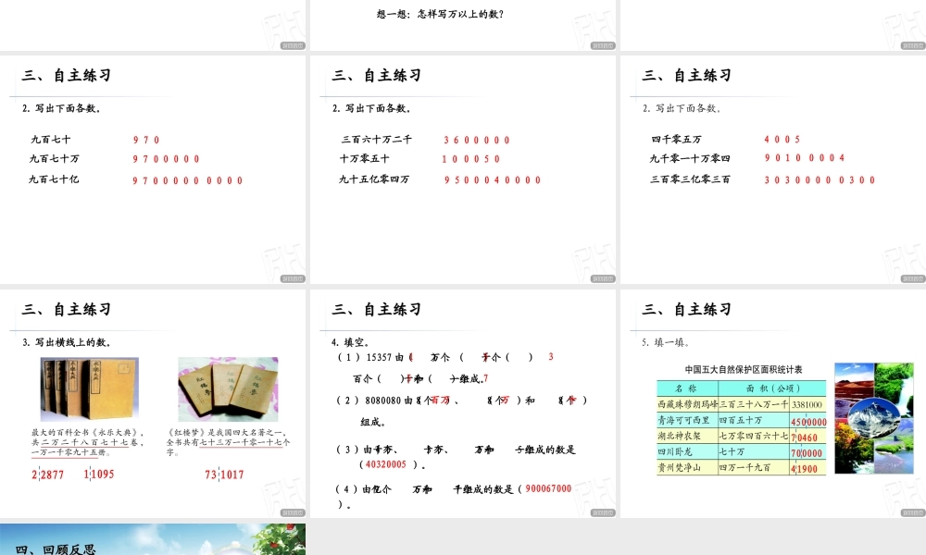Viewport: 926px width, 555px height.
Task: Click the word 三百零三亿零三百
Action: pyautogui.click(x=690, y=179)
